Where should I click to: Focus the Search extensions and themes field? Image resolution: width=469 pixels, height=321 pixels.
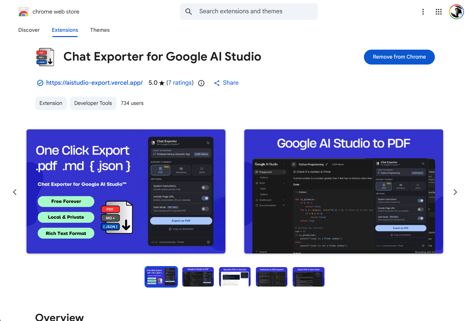249,12
